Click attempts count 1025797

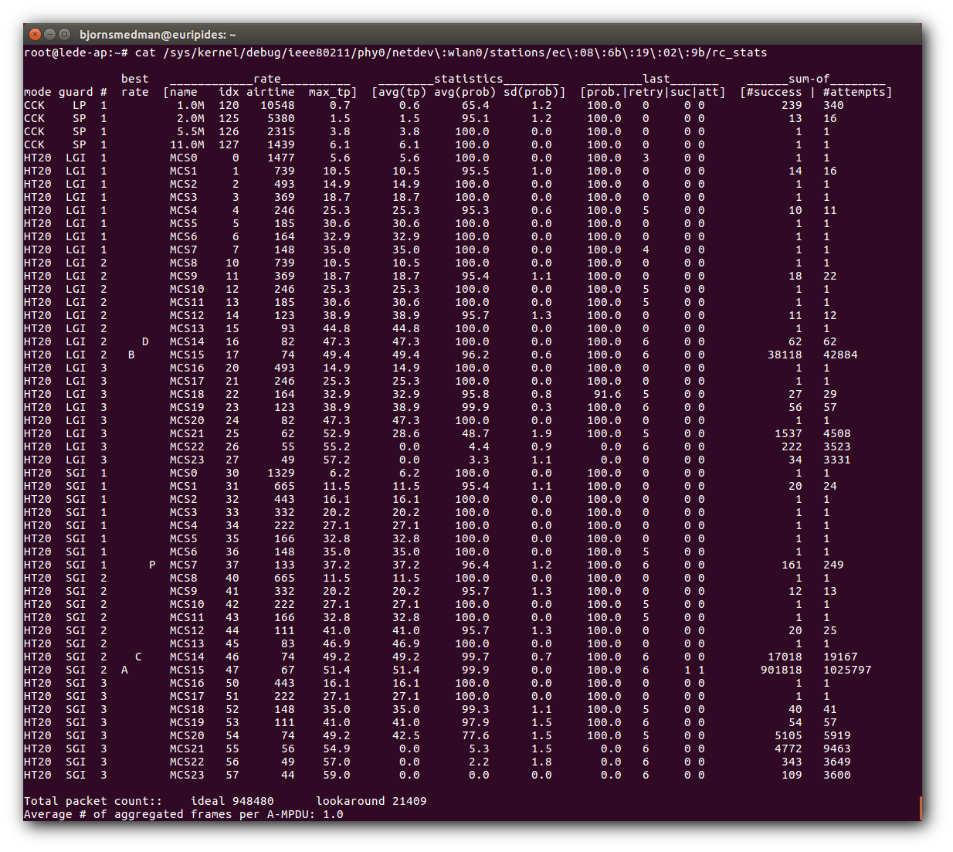[847, 670]
